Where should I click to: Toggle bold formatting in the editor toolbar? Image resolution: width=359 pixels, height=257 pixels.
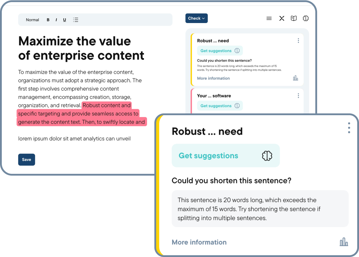[48, 20]
